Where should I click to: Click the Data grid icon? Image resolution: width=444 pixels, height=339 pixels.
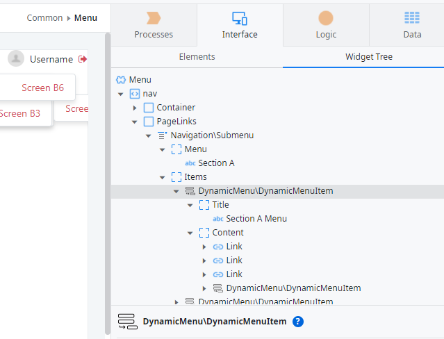coord(412,18)
